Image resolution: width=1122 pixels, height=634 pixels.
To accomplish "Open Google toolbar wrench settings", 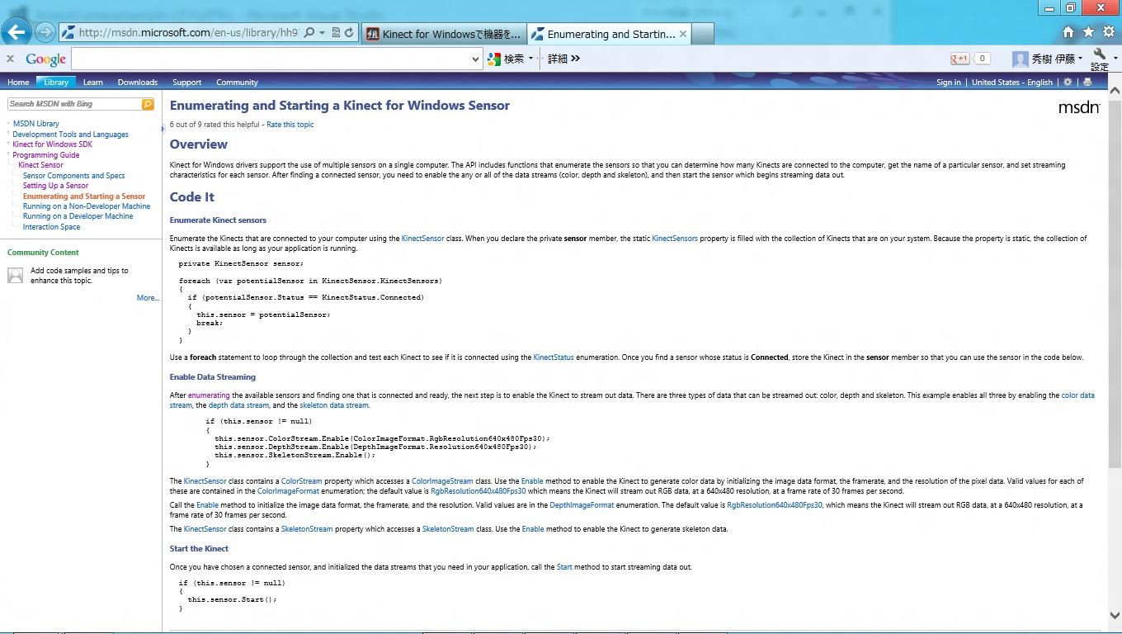I will 1099,54.
